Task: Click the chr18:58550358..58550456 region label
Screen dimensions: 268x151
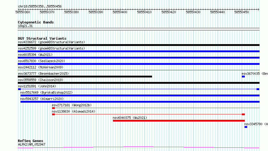Action: click(x=40, y=7)
